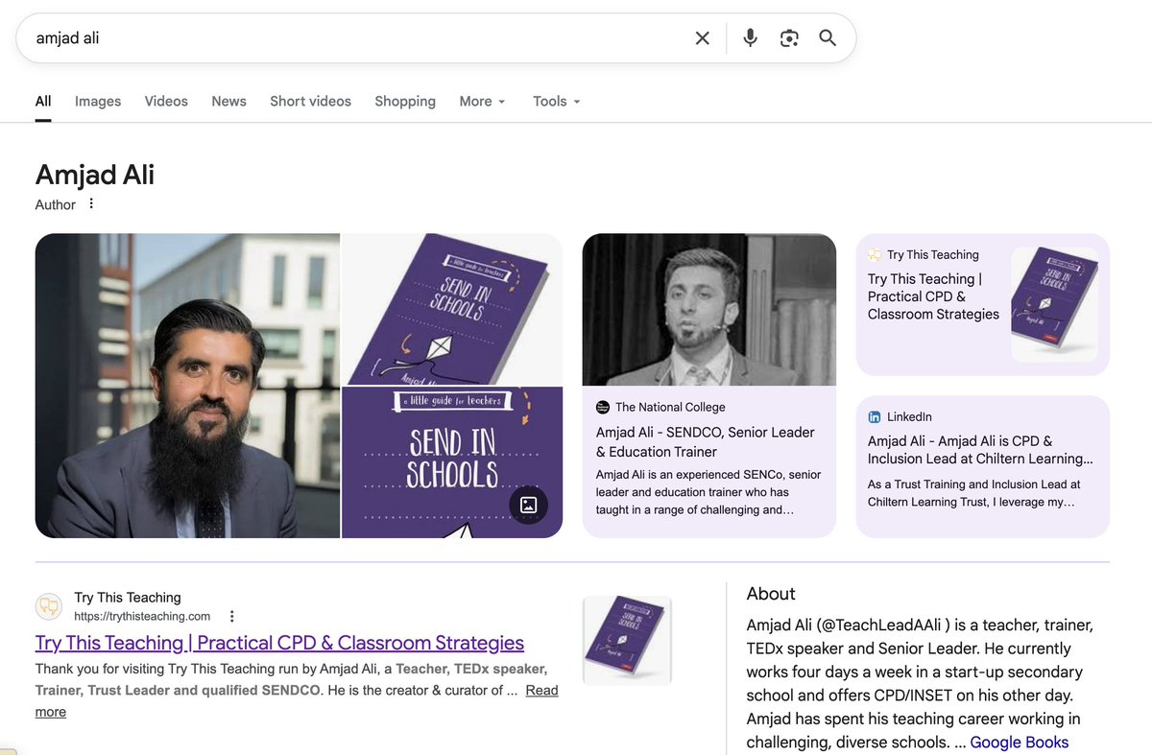Switch to the Videos tab
The width and height of the screenshot is (1152, 755).
(166, 102)
